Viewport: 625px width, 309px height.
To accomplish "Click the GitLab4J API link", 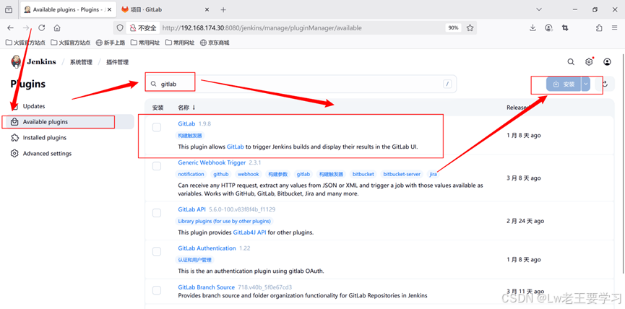I will point(249,232).
